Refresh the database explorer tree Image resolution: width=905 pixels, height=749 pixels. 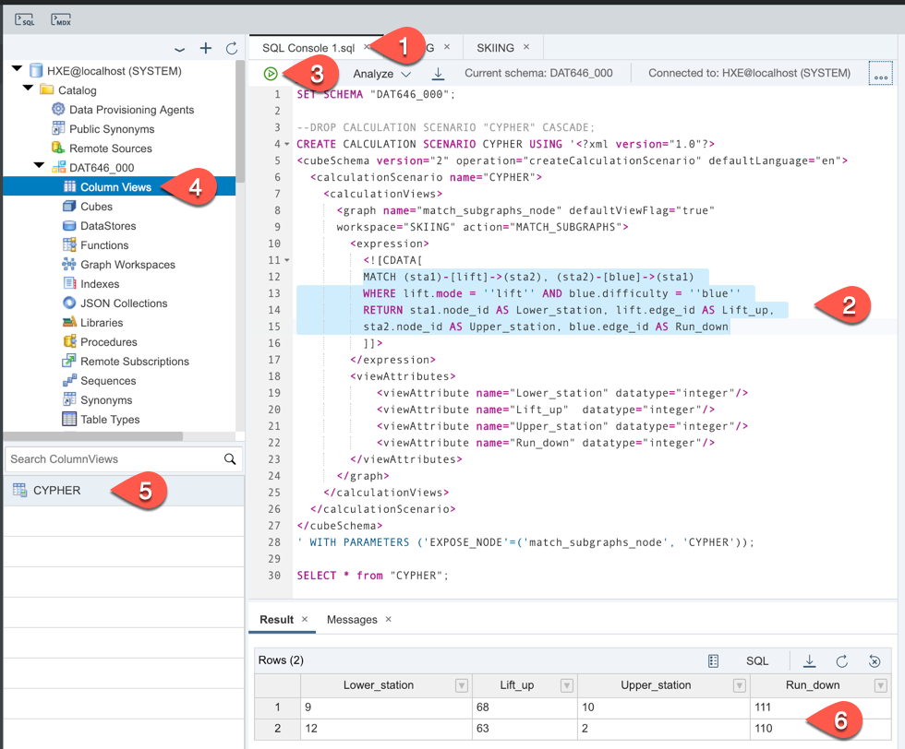tap(232, 49)
